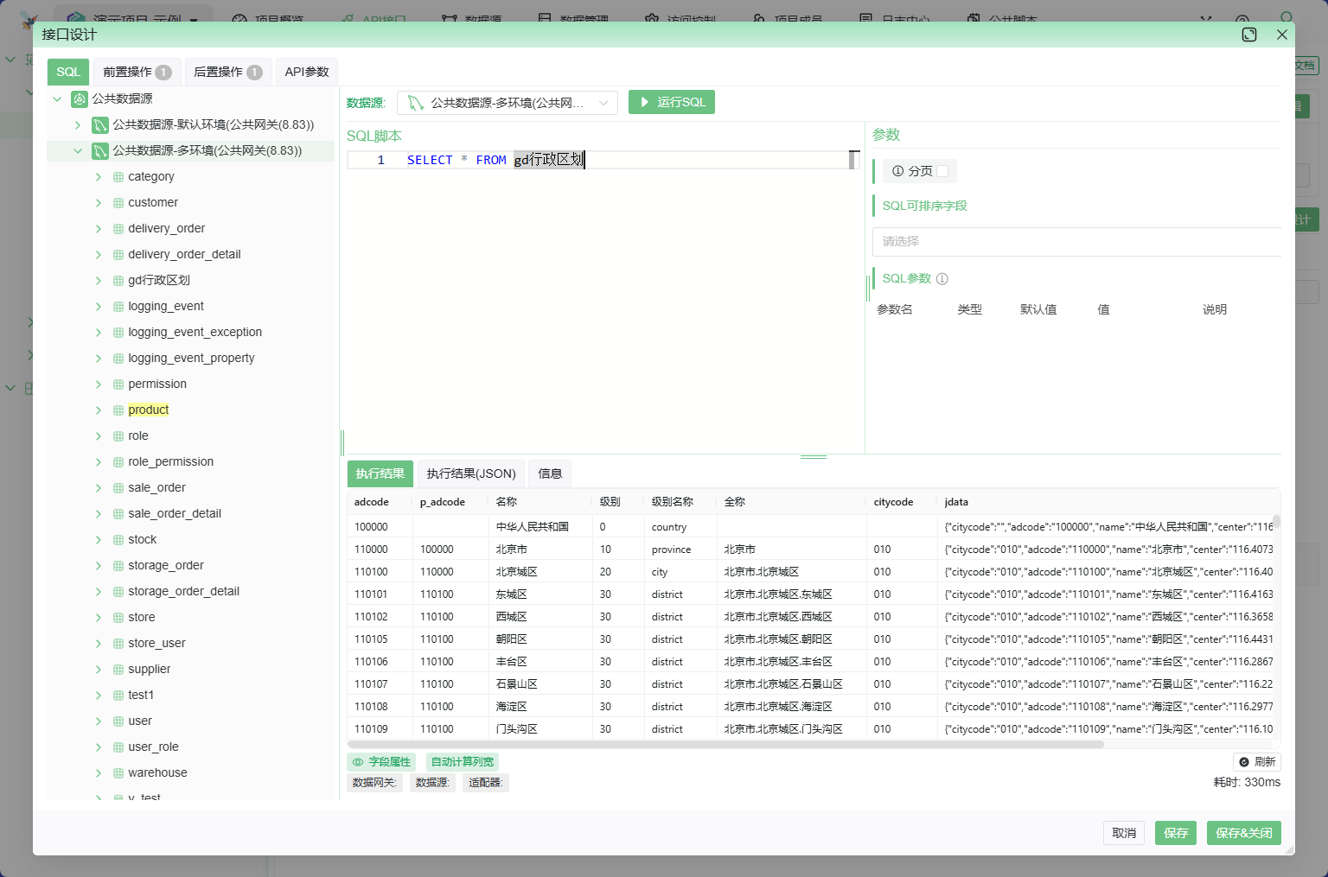Expand the customer table node
Screen dimensions: 1328x877
pyautogui.click(x=99, y=203)
